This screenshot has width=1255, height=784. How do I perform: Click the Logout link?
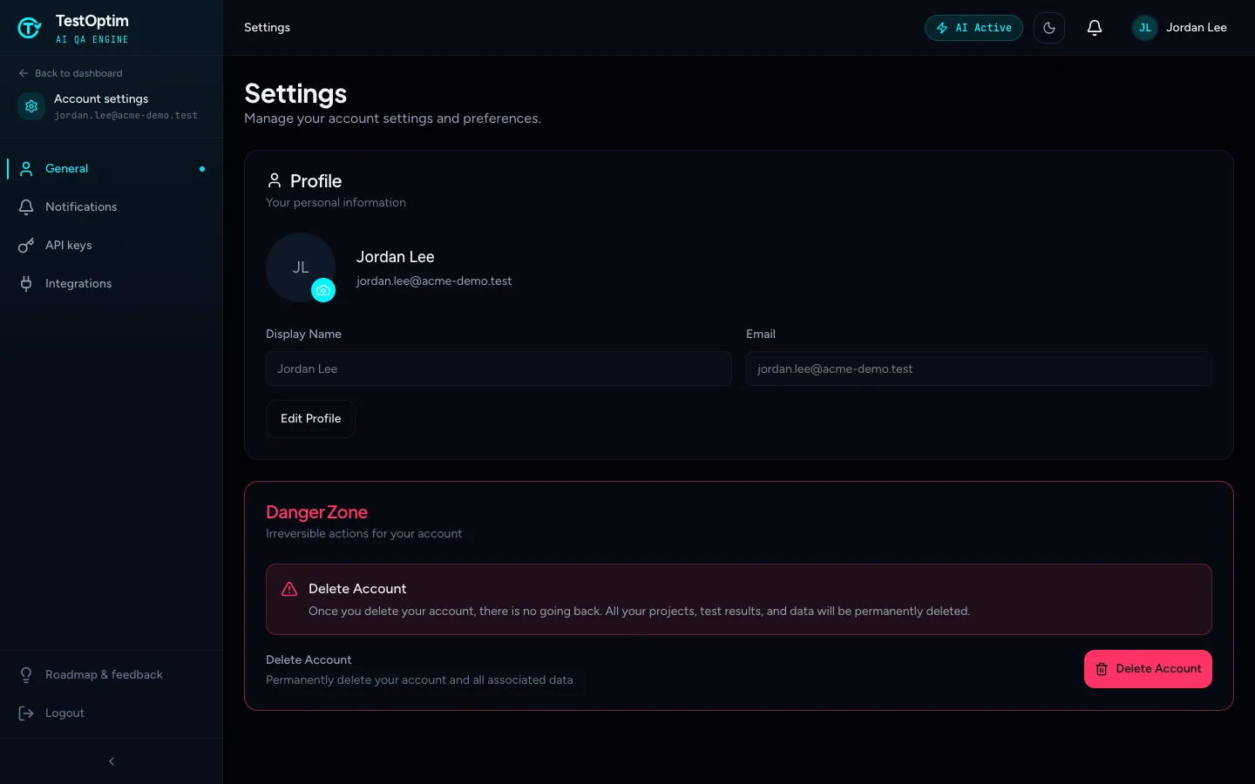click(112, 713)
